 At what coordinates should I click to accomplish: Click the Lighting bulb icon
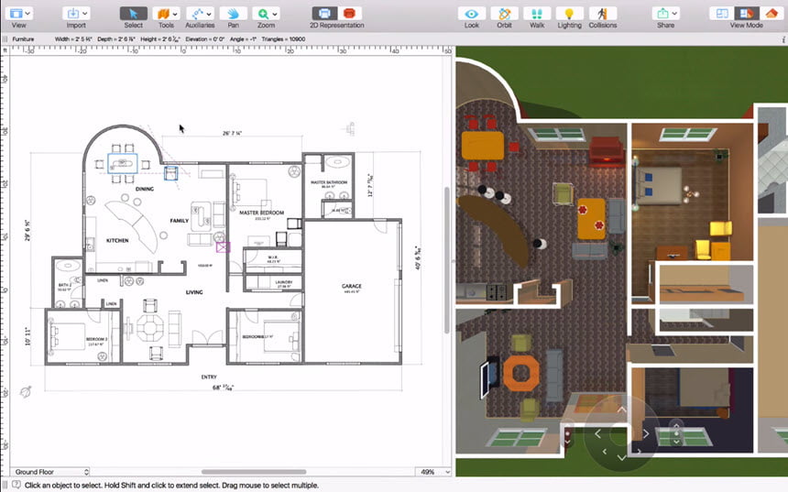click(569, 14)
